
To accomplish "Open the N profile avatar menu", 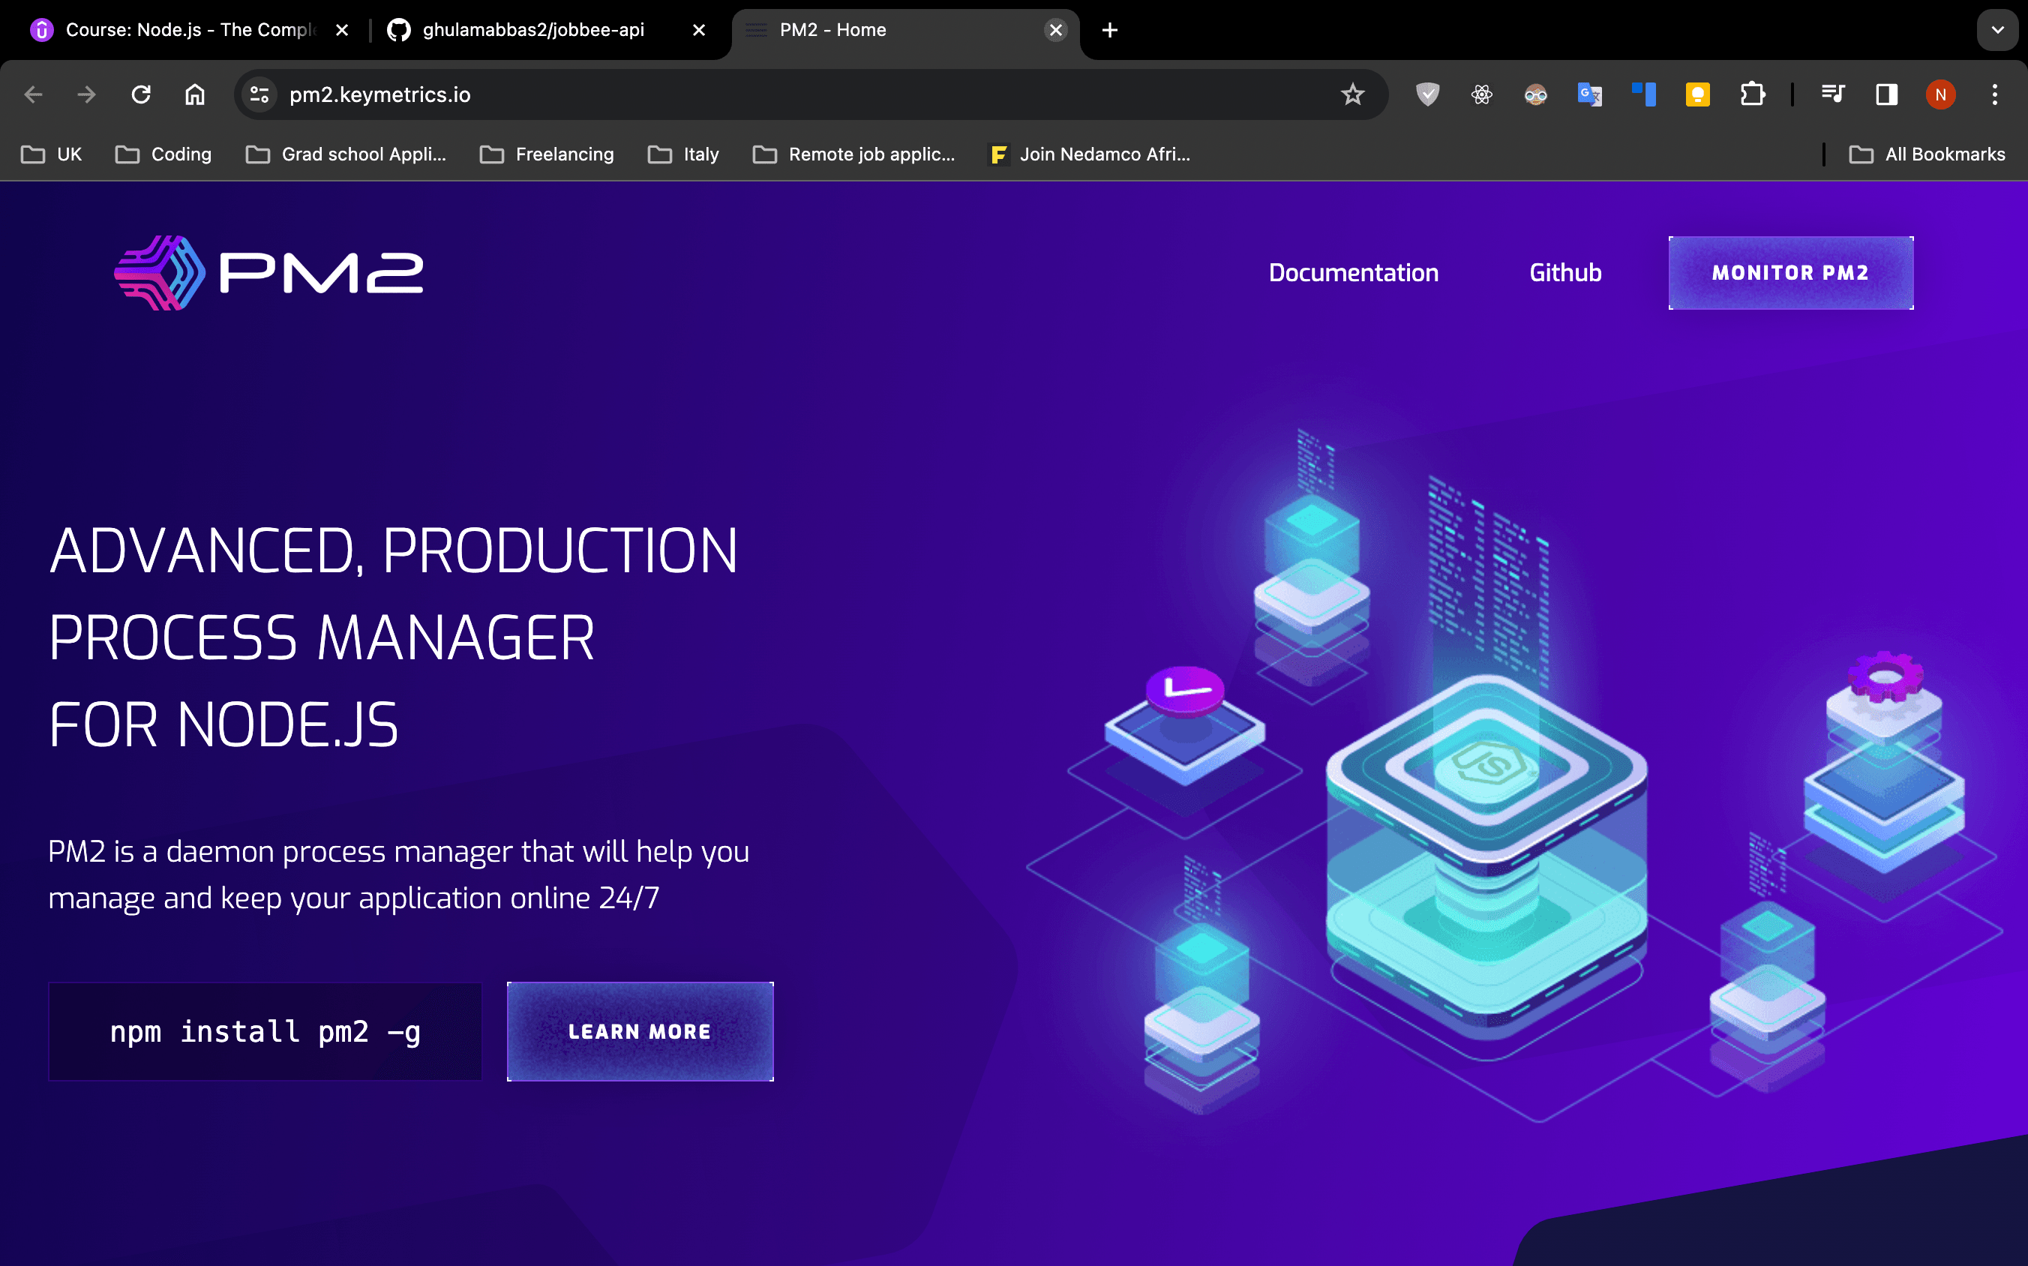I will 1941,94.
